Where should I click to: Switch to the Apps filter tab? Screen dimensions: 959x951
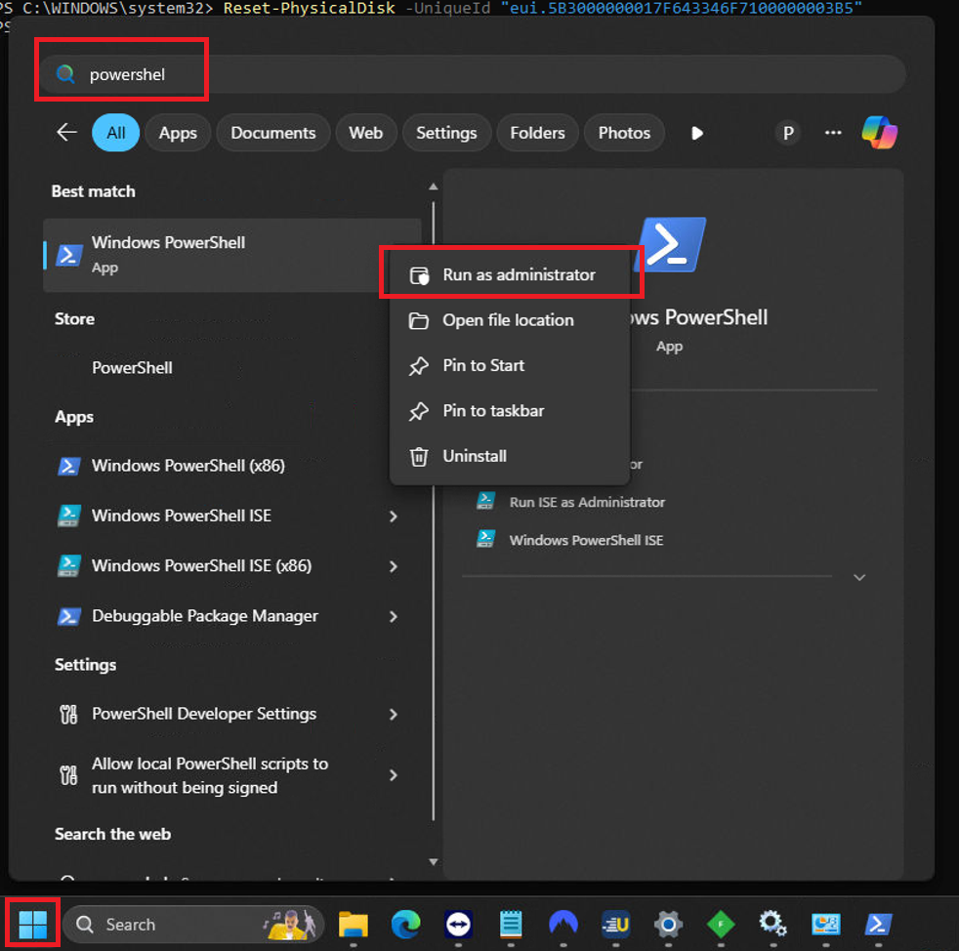pyautogui.click(x=178, y=133)
